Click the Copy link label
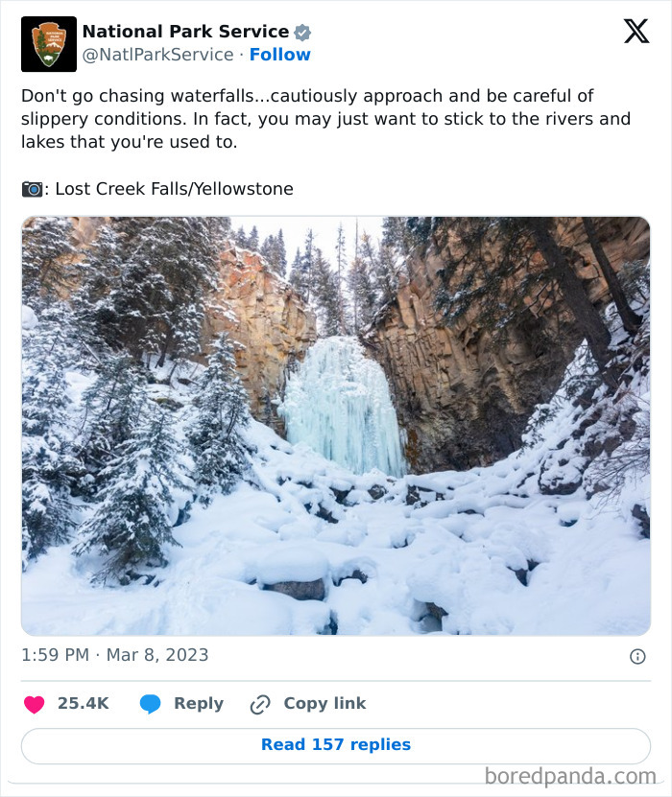The width and height of the screenshot is (672, 797). click(324, 703)
